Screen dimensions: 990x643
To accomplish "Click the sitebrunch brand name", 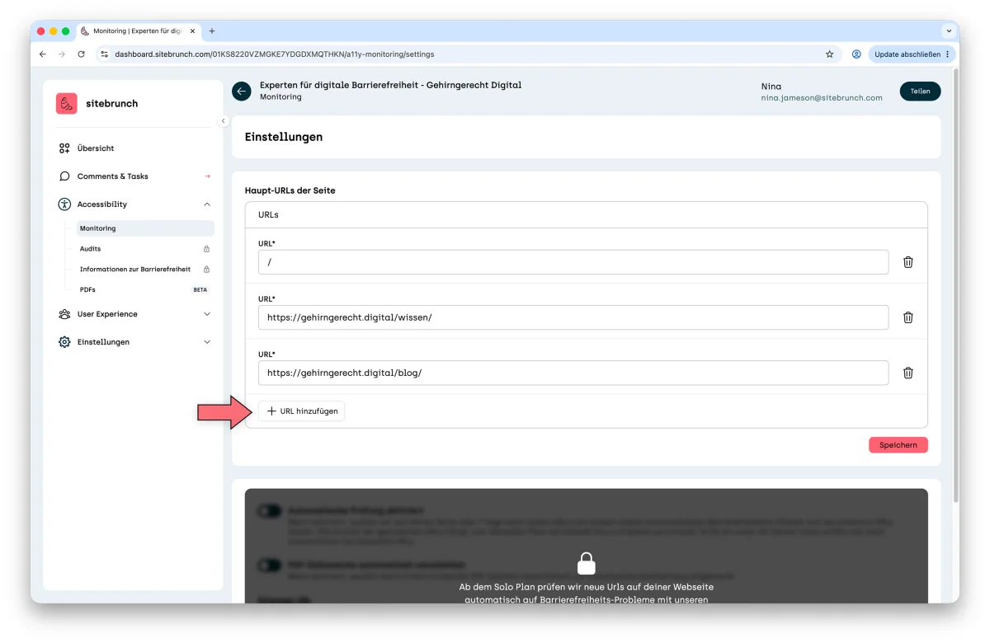I will pyautogui.click(x=112, y=104).
